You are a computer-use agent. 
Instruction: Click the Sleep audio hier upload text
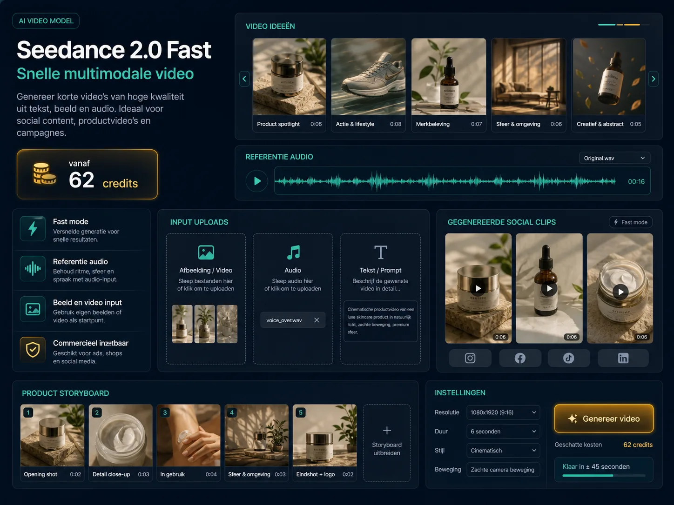click(x=293, y=285)
